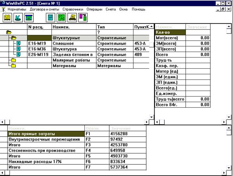Click right arrow of tree horizontal scrollbar
Screen dimensions: 233x176
(x=147, y=122)
